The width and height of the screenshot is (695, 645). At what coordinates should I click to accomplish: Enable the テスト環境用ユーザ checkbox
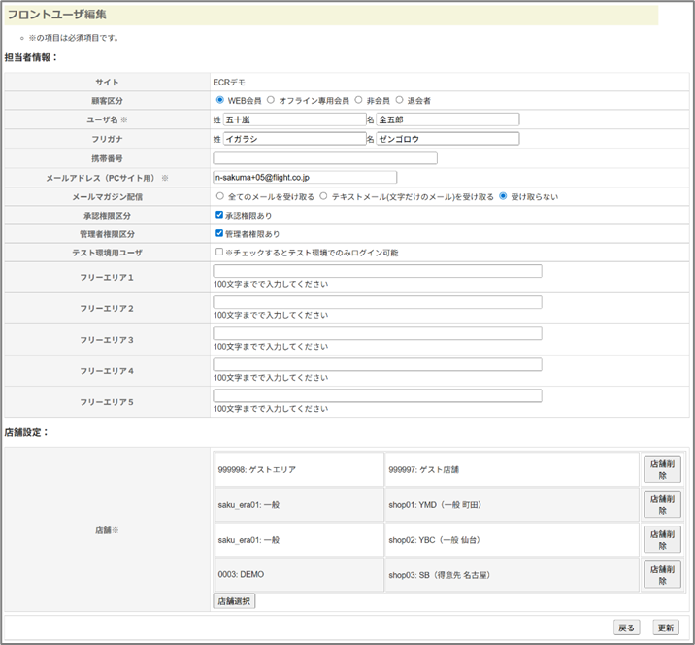pyautogui.click(x=219, y=253)
